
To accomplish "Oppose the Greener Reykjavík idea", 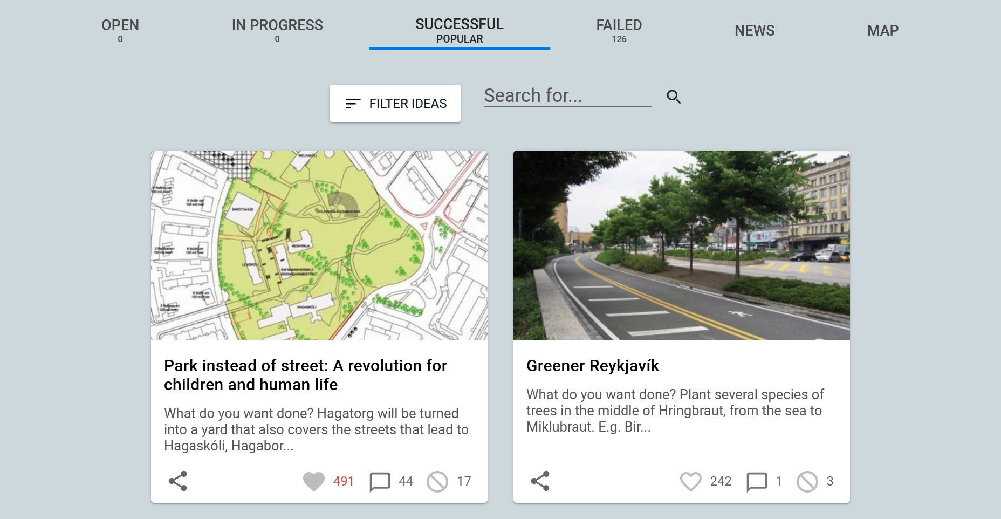I will (807, 481).
